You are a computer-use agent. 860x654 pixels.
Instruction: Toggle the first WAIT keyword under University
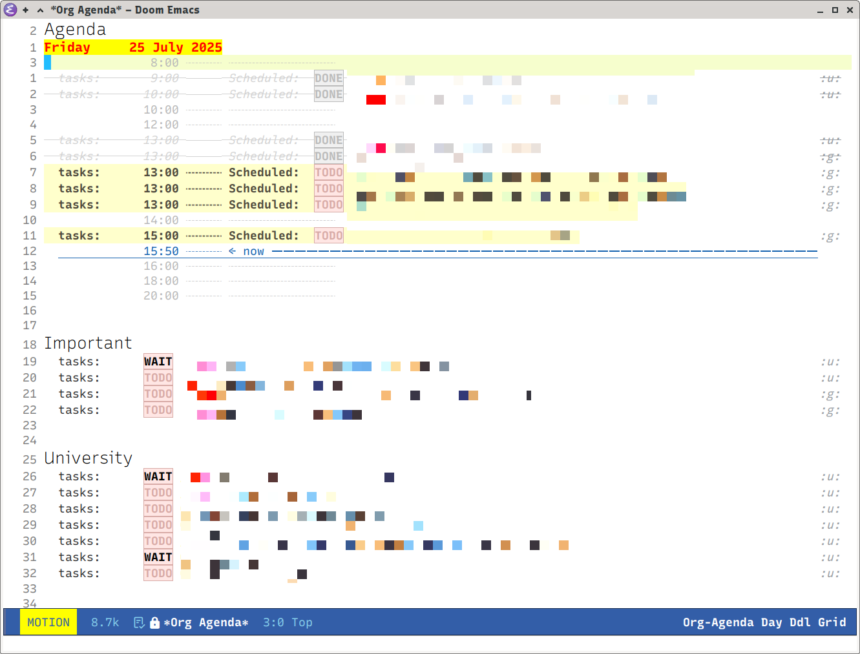pos(158,476)
